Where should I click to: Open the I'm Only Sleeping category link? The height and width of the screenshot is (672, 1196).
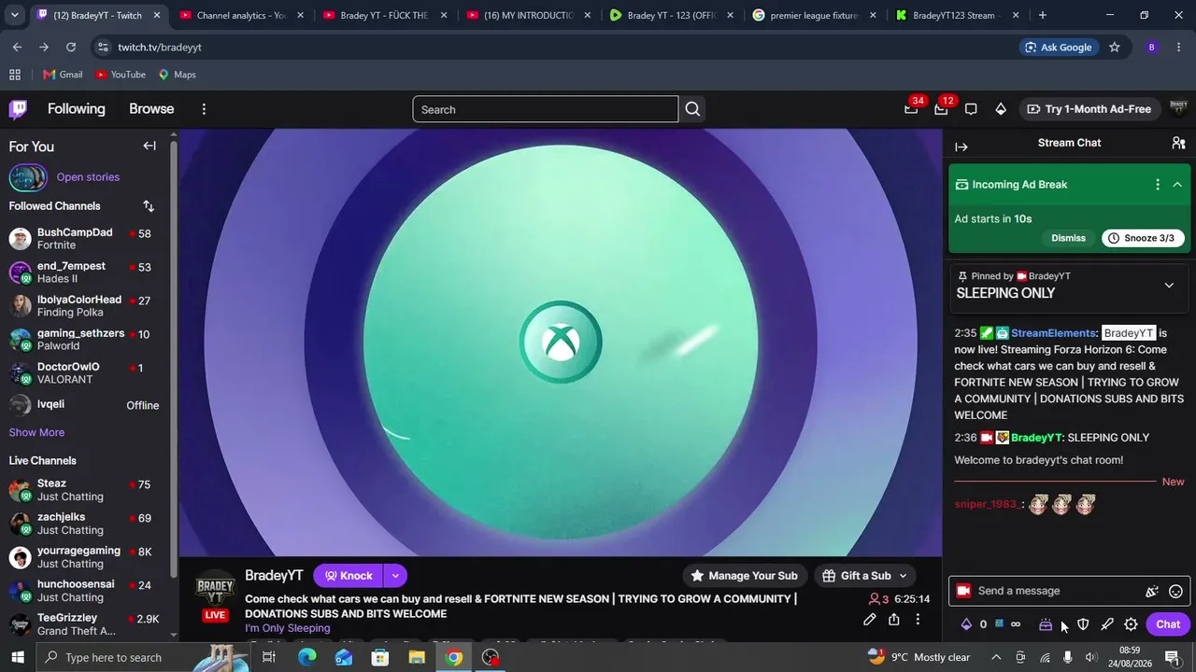point(288,628)
